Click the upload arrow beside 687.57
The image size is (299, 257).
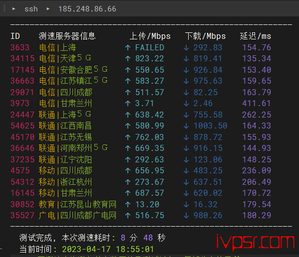(128, 193)
